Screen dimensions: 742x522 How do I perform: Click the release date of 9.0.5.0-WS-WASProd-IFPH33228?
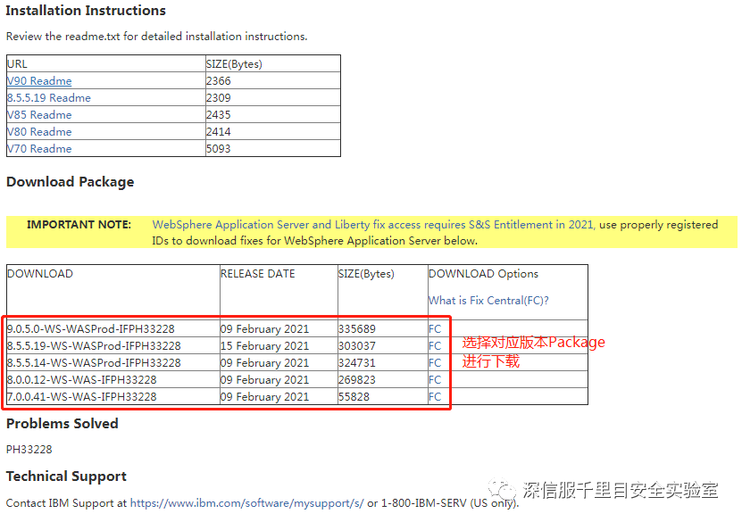point(264,329)
